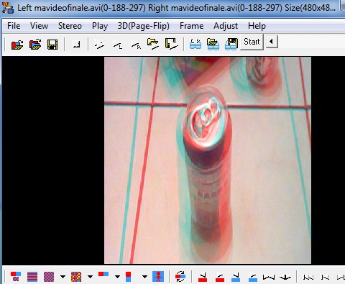Screen dimensions: 345x284
Task: Click the play icon marked with x
Action: point(136,45)
